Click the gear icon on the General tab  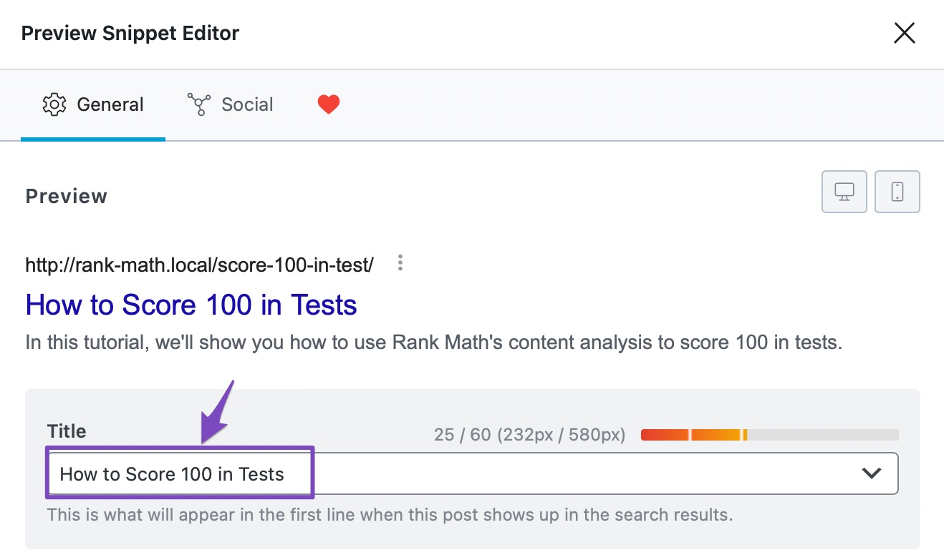[x=53, y=104]
